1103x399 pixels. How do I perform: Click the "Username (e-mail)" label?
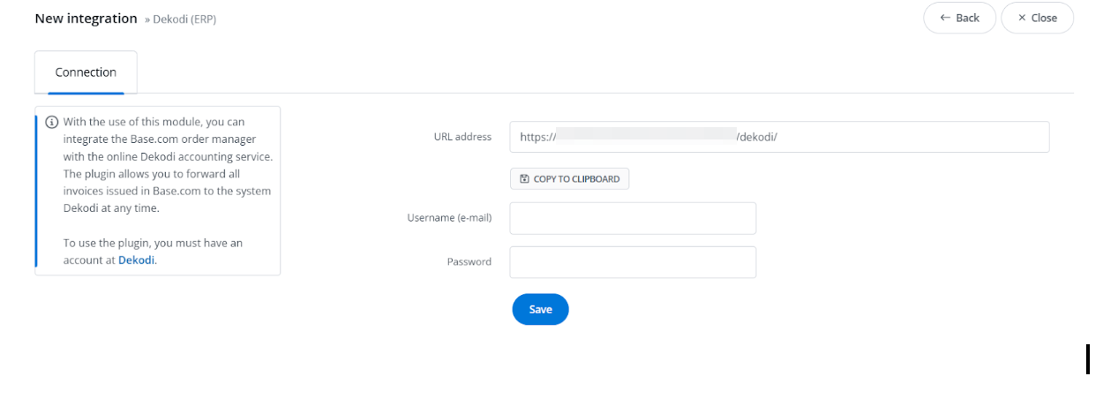click(449, 218)
